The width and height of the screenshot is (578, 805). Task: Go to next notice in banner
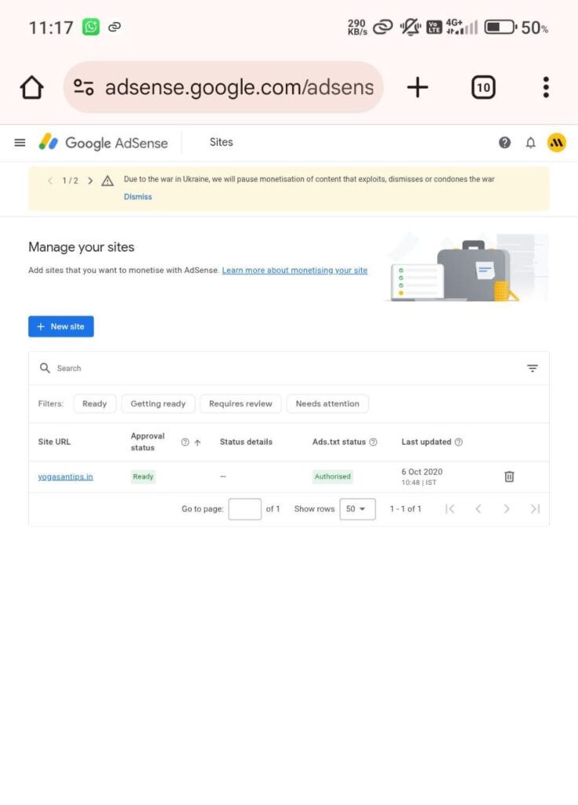pyautogui.click(x=90, y=181)
